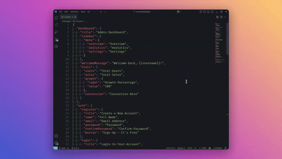The width and height of the screenshot is (282, 159).
Task: Click the minimap code preview
Action: [x=220, y=43]
